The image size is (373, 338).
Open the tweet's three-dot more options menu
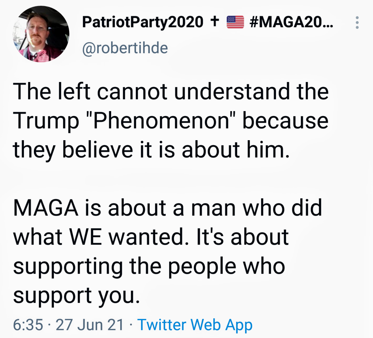pos(357,22)
